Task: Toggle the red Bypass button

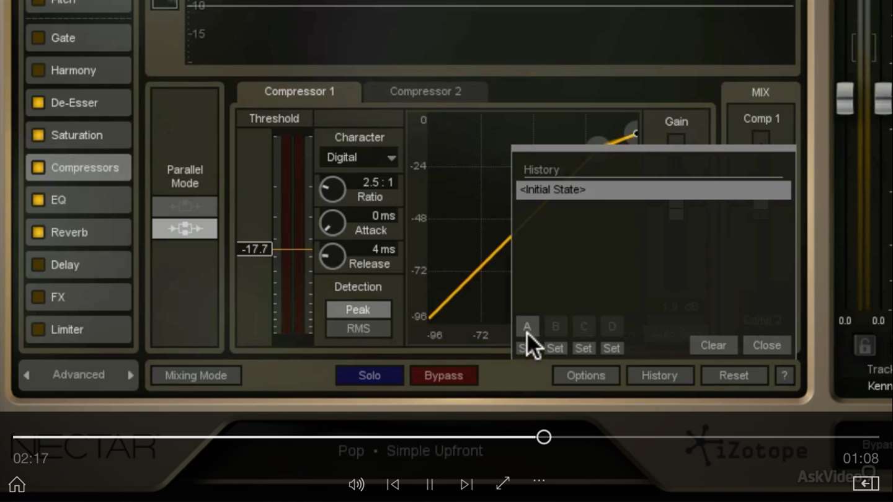Action: 443,376
